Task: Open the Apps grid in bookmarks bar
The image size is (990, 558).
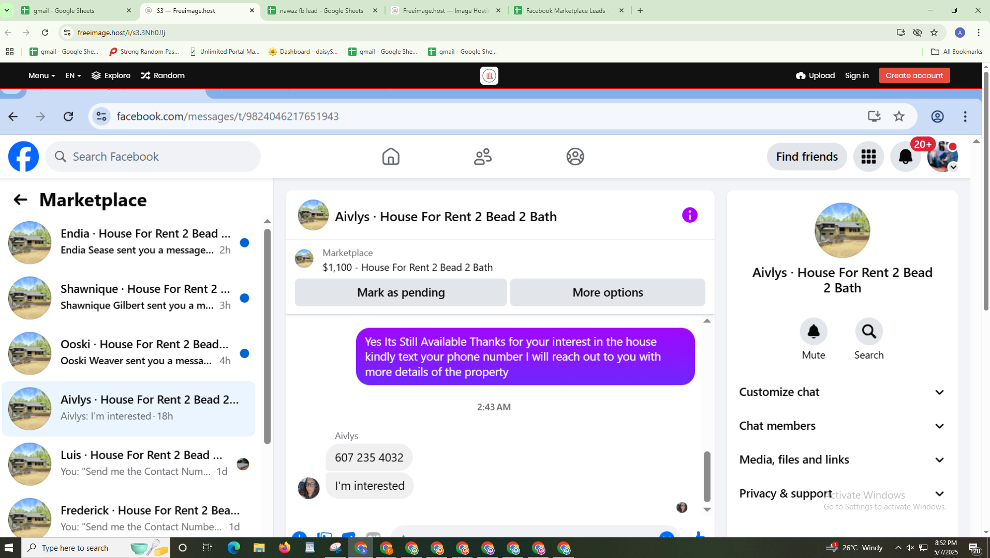Action: click(10, 52)
